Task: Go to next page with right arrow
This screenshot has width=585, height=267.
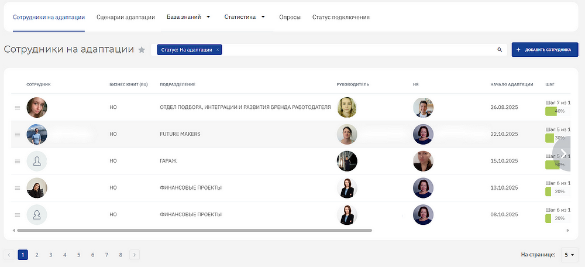Action: (135, 255)
